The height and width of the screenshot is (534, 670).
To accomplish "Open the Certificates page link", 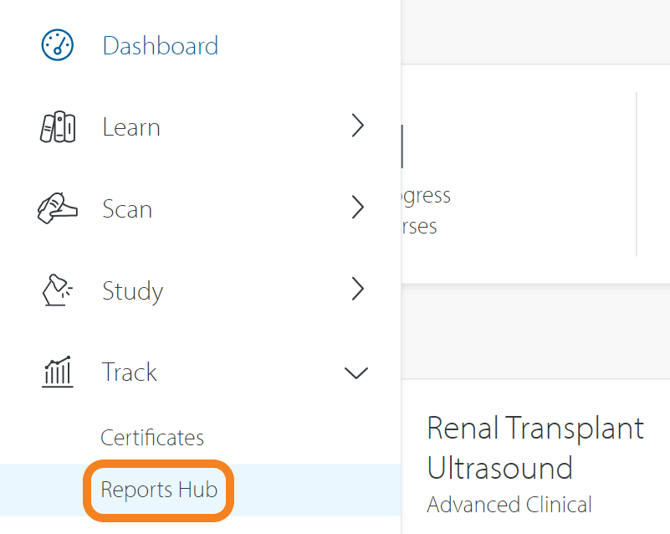I will coord(151,437).
